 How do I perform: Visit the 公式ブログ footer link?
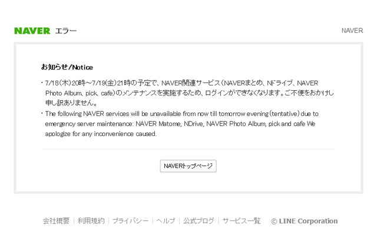tap(199, 221)
